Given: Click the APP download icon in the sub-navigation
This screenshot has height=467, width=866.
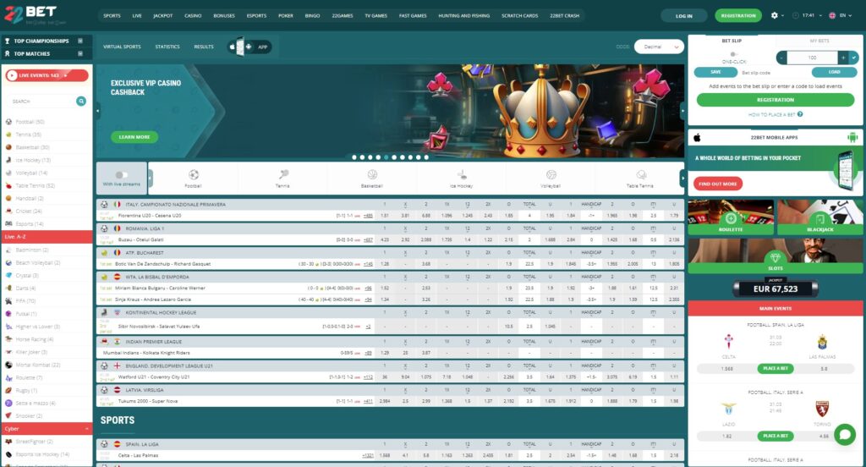Looking at the screenshot, I should [x=250, y=47].
